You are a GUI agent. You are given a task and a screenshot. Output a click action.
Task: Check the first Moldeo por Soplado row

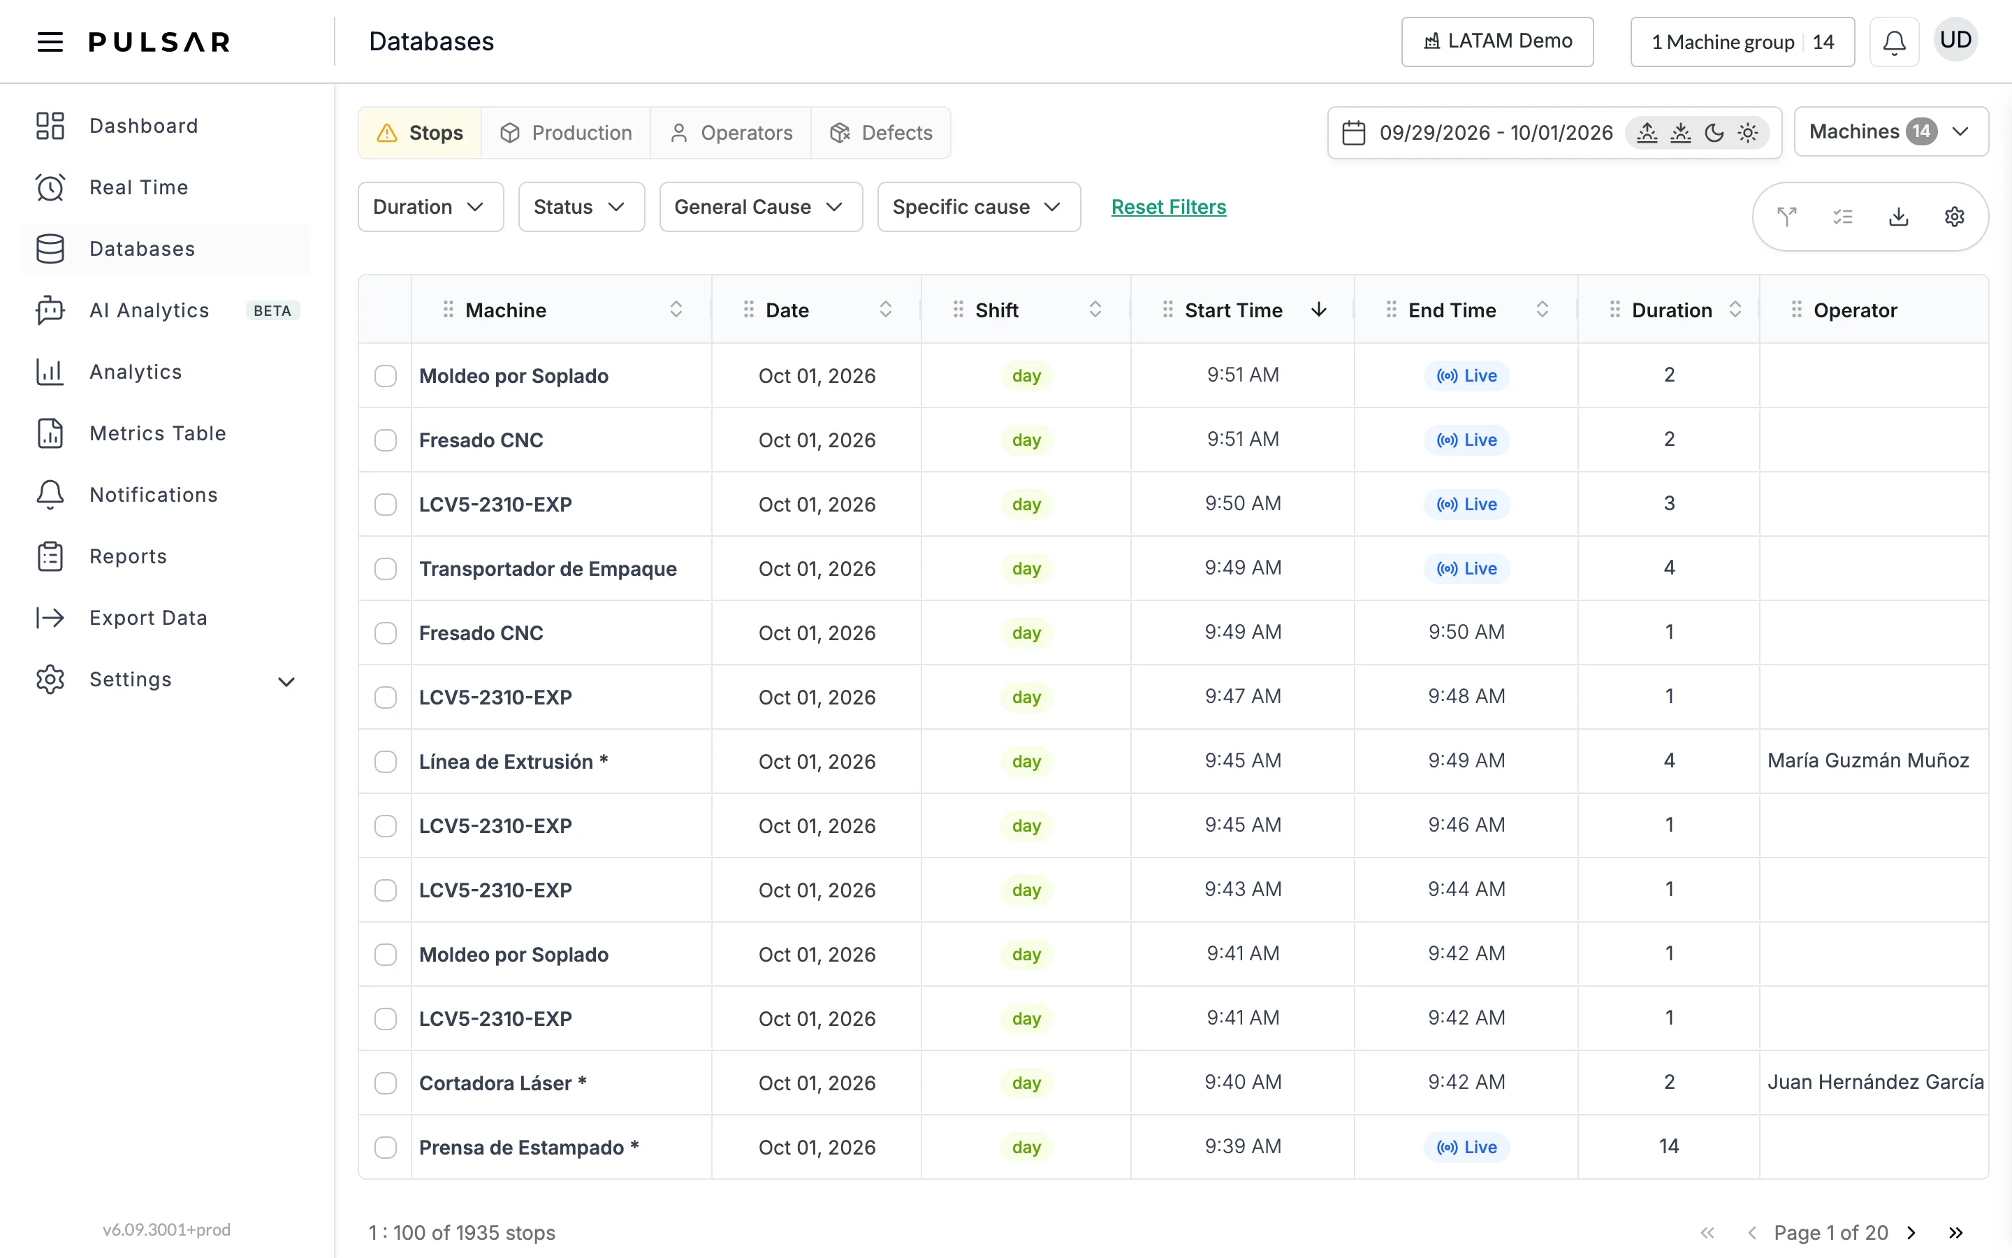click(x=386, y=376)
